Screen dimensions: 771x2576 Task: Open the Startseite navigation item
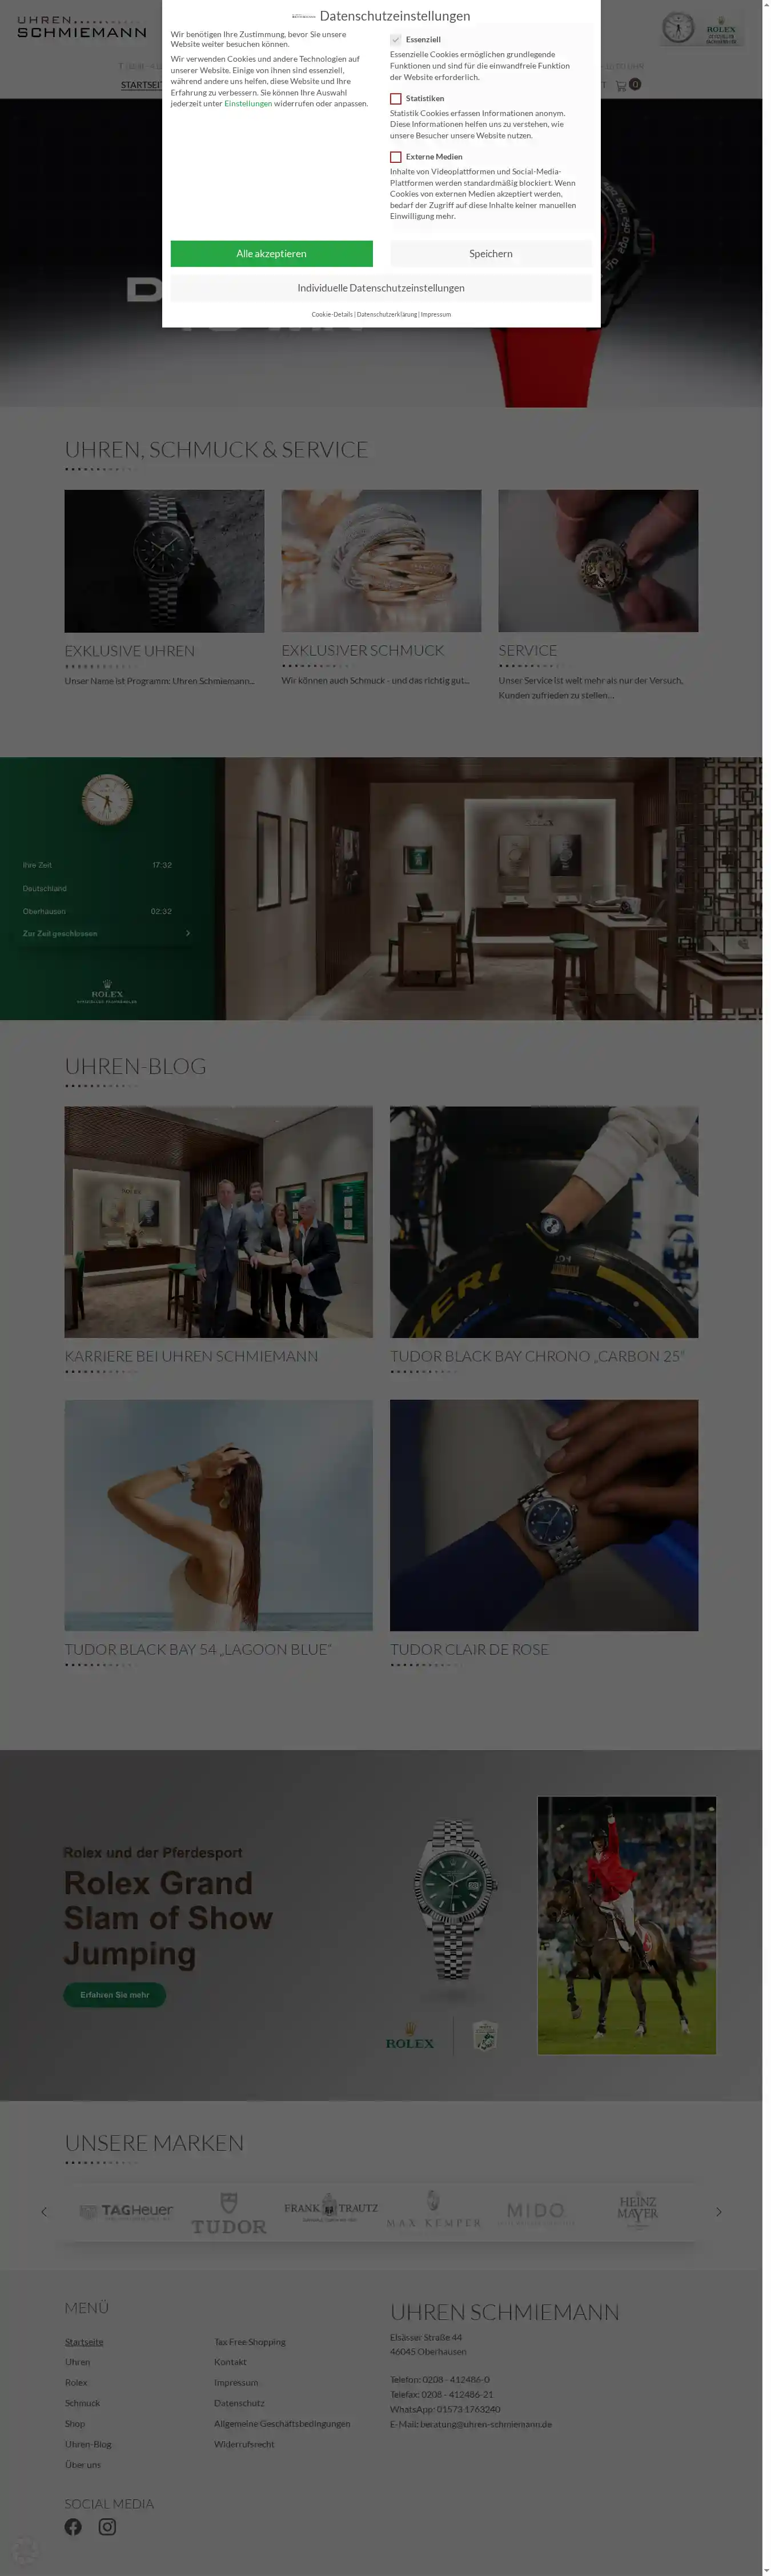(x=141, y=85)
